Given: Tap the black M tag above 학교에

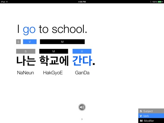Looking at the screenshot, I should click(54, 51).
